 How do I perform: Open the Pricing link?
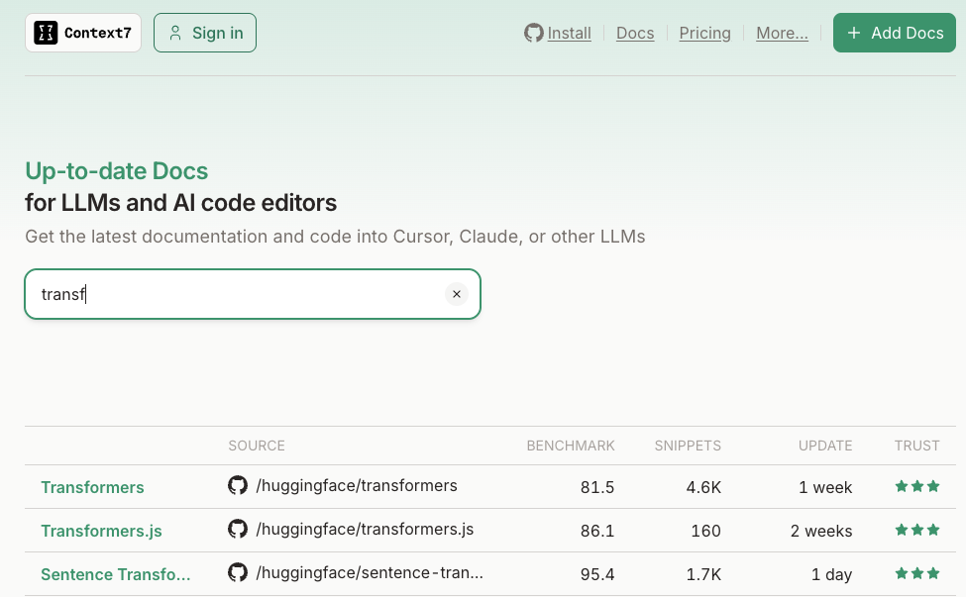(704, 34)
